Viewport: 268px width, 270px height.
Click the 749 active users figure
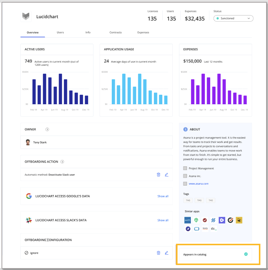point(29,61)
